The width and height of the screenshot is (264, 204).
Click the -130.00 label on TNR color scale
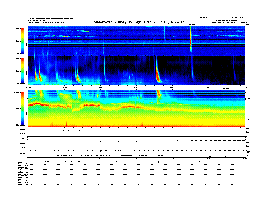click(17, 92)
